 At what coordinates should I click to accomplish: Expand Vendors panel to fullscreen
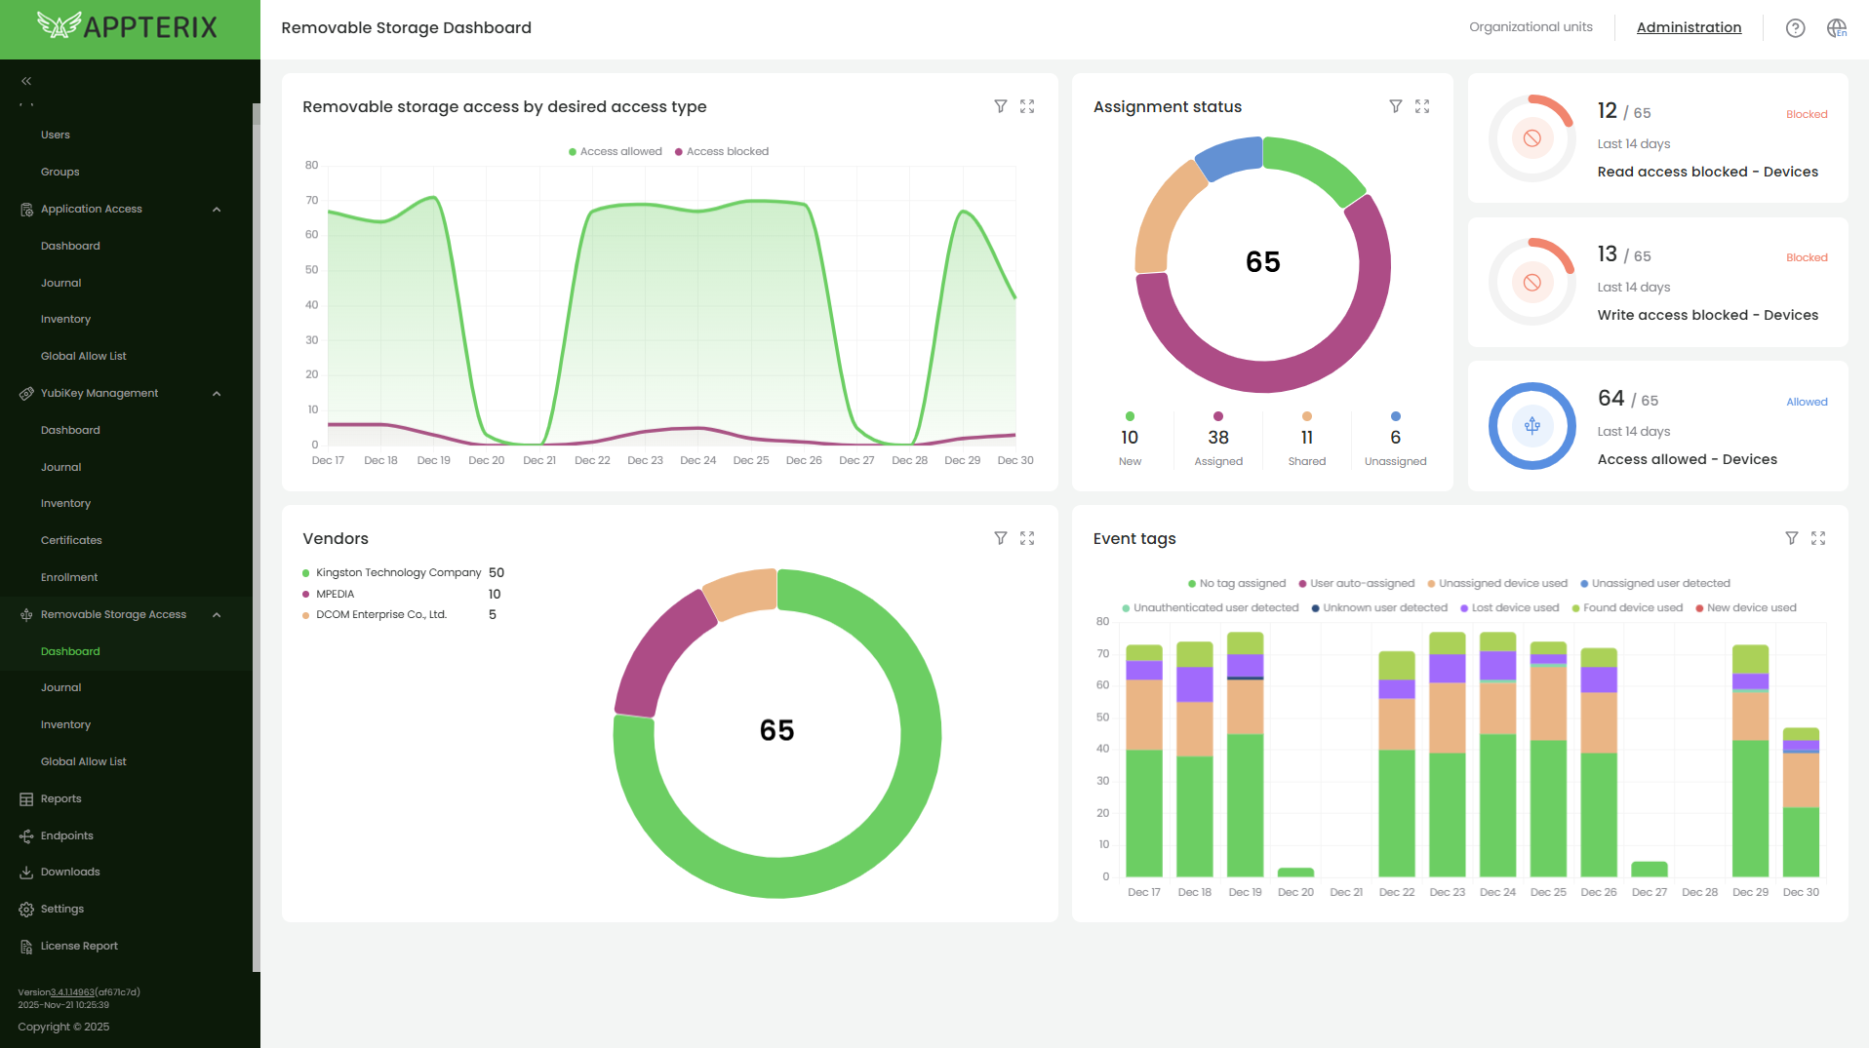point(1027,538)
